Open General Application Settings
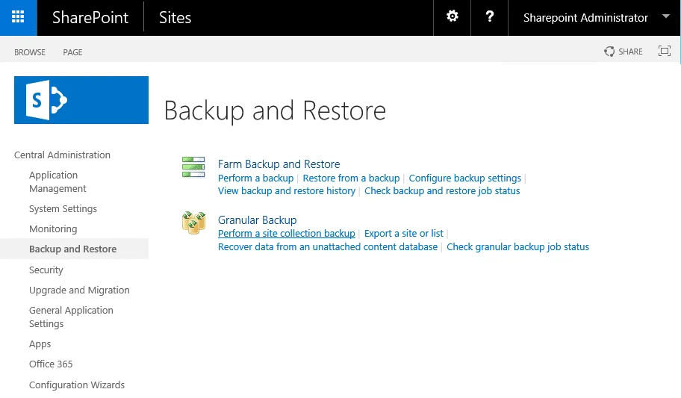 tap(71, 317)
